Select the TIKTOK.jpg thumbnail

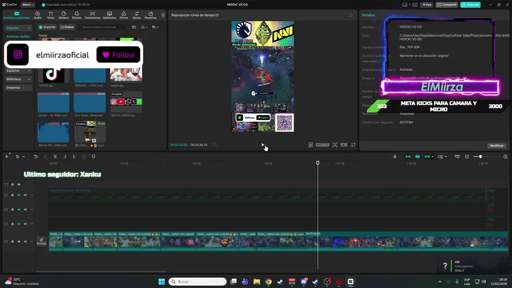pos(54,74)
